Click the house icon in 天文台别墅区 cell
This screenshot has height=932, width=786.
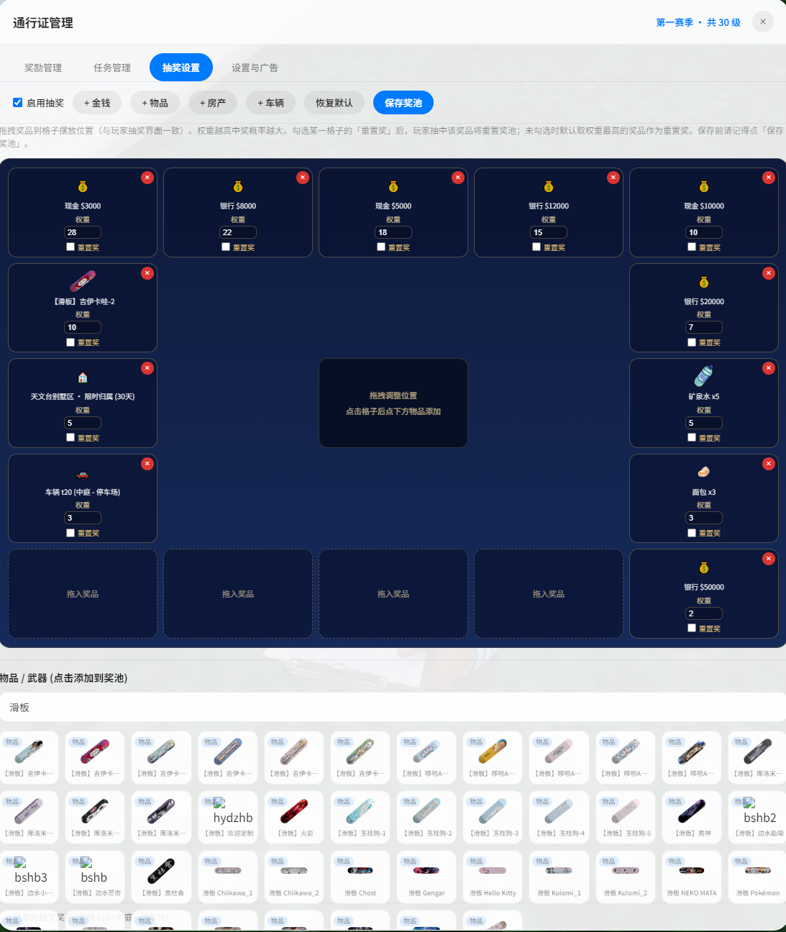pyautogui.click(x=83, y=378)
